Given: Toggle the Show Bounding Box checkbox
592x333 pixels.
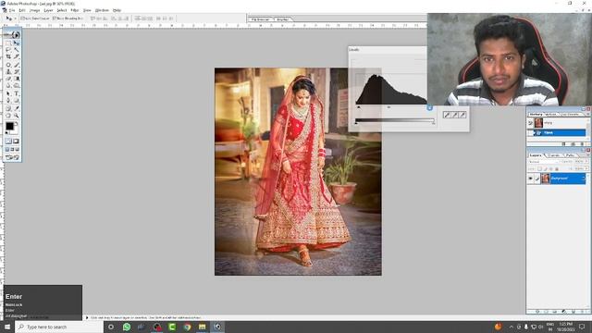Looking at the screenshot, I should pyautogui.click(x=55, y=18).
